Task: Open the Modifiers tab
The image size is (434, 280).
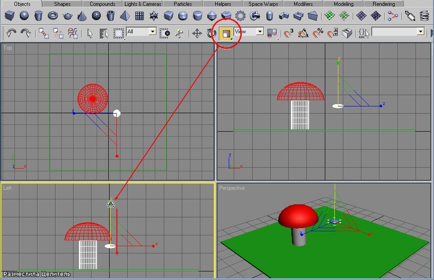Action: pyautogui.click(x=303, y=4)
